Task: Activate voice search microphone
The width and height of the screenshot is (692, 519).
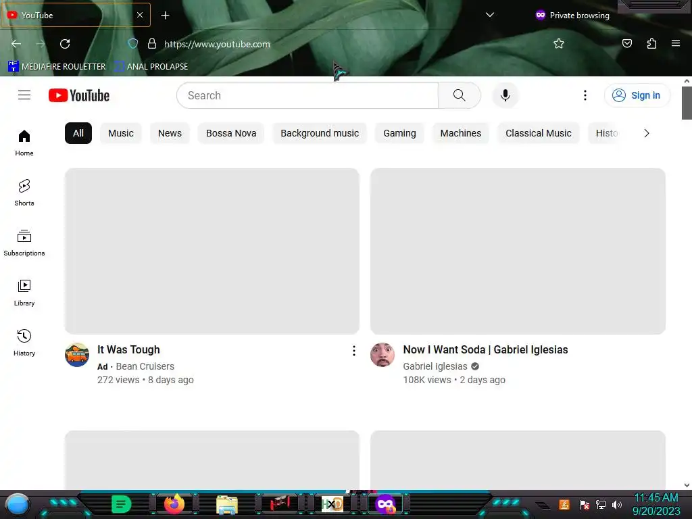Action: tap(505, 95)
